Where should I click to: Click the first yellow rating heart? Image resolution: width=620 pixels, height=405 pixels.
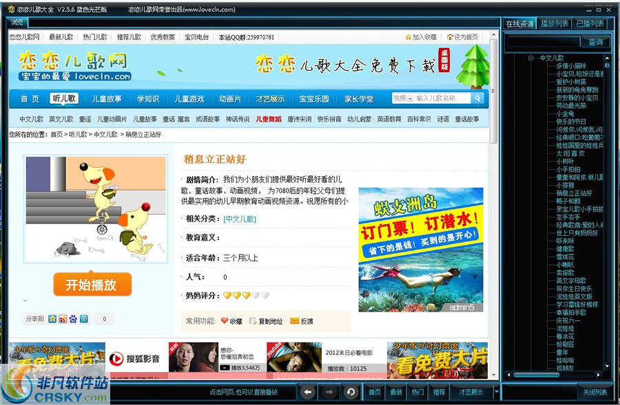pos(227,295)
